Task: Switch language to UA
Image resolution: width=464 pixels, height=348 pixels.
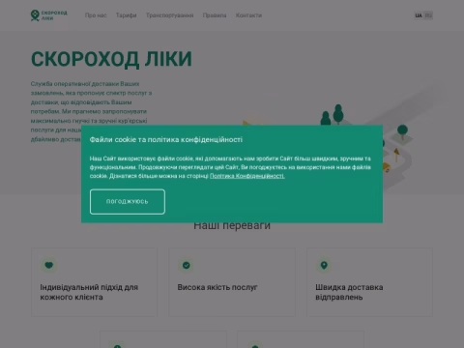Action: tap(419, 15)
